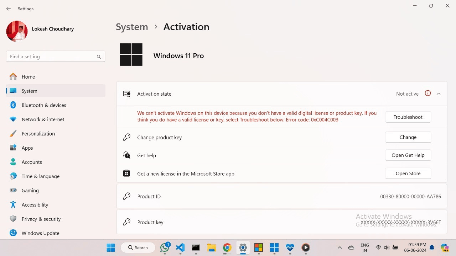Click the red info icon beside Not active

pos(428,94)
